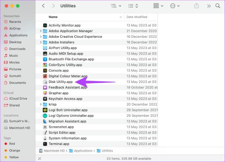This screenshot has height=162, width=225.
Task: Go back with the left chevron
Action: click(43, 6)
